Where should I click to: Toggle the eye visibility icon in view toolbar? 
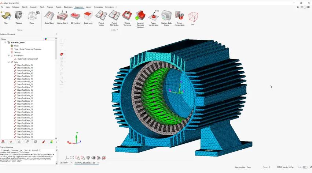pos(93,158)
